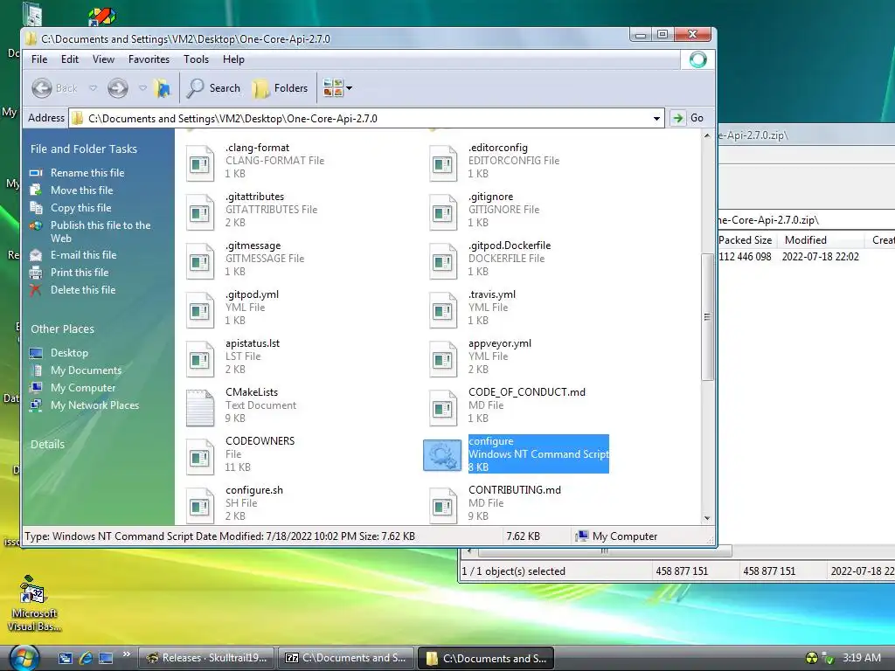Click the Back navigation button
The image size is (895, 671).
pyautogui.click(x=54, y=88)
